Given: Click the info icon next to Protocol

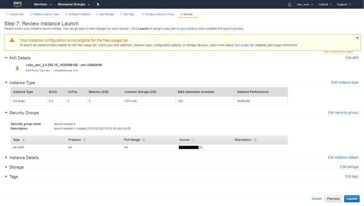Looking at the screenshot, I should coord(85,140).
